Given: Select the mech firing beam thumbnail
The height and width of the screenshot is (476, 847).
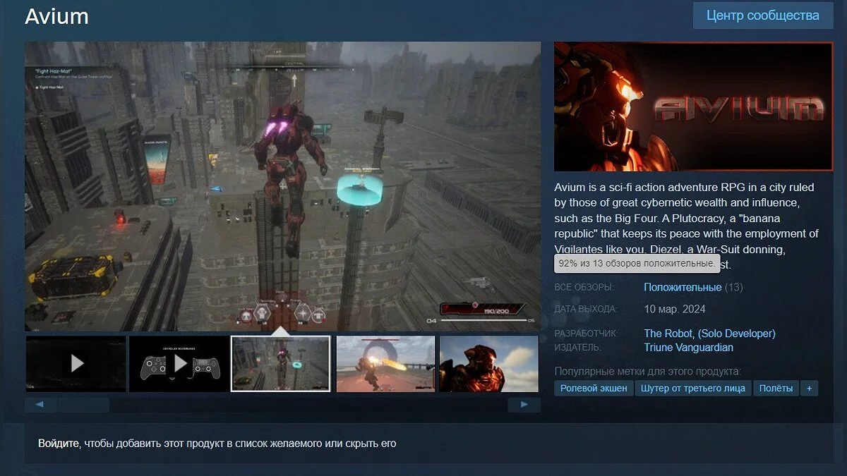Looking at the screenshot, I should 385,364.
